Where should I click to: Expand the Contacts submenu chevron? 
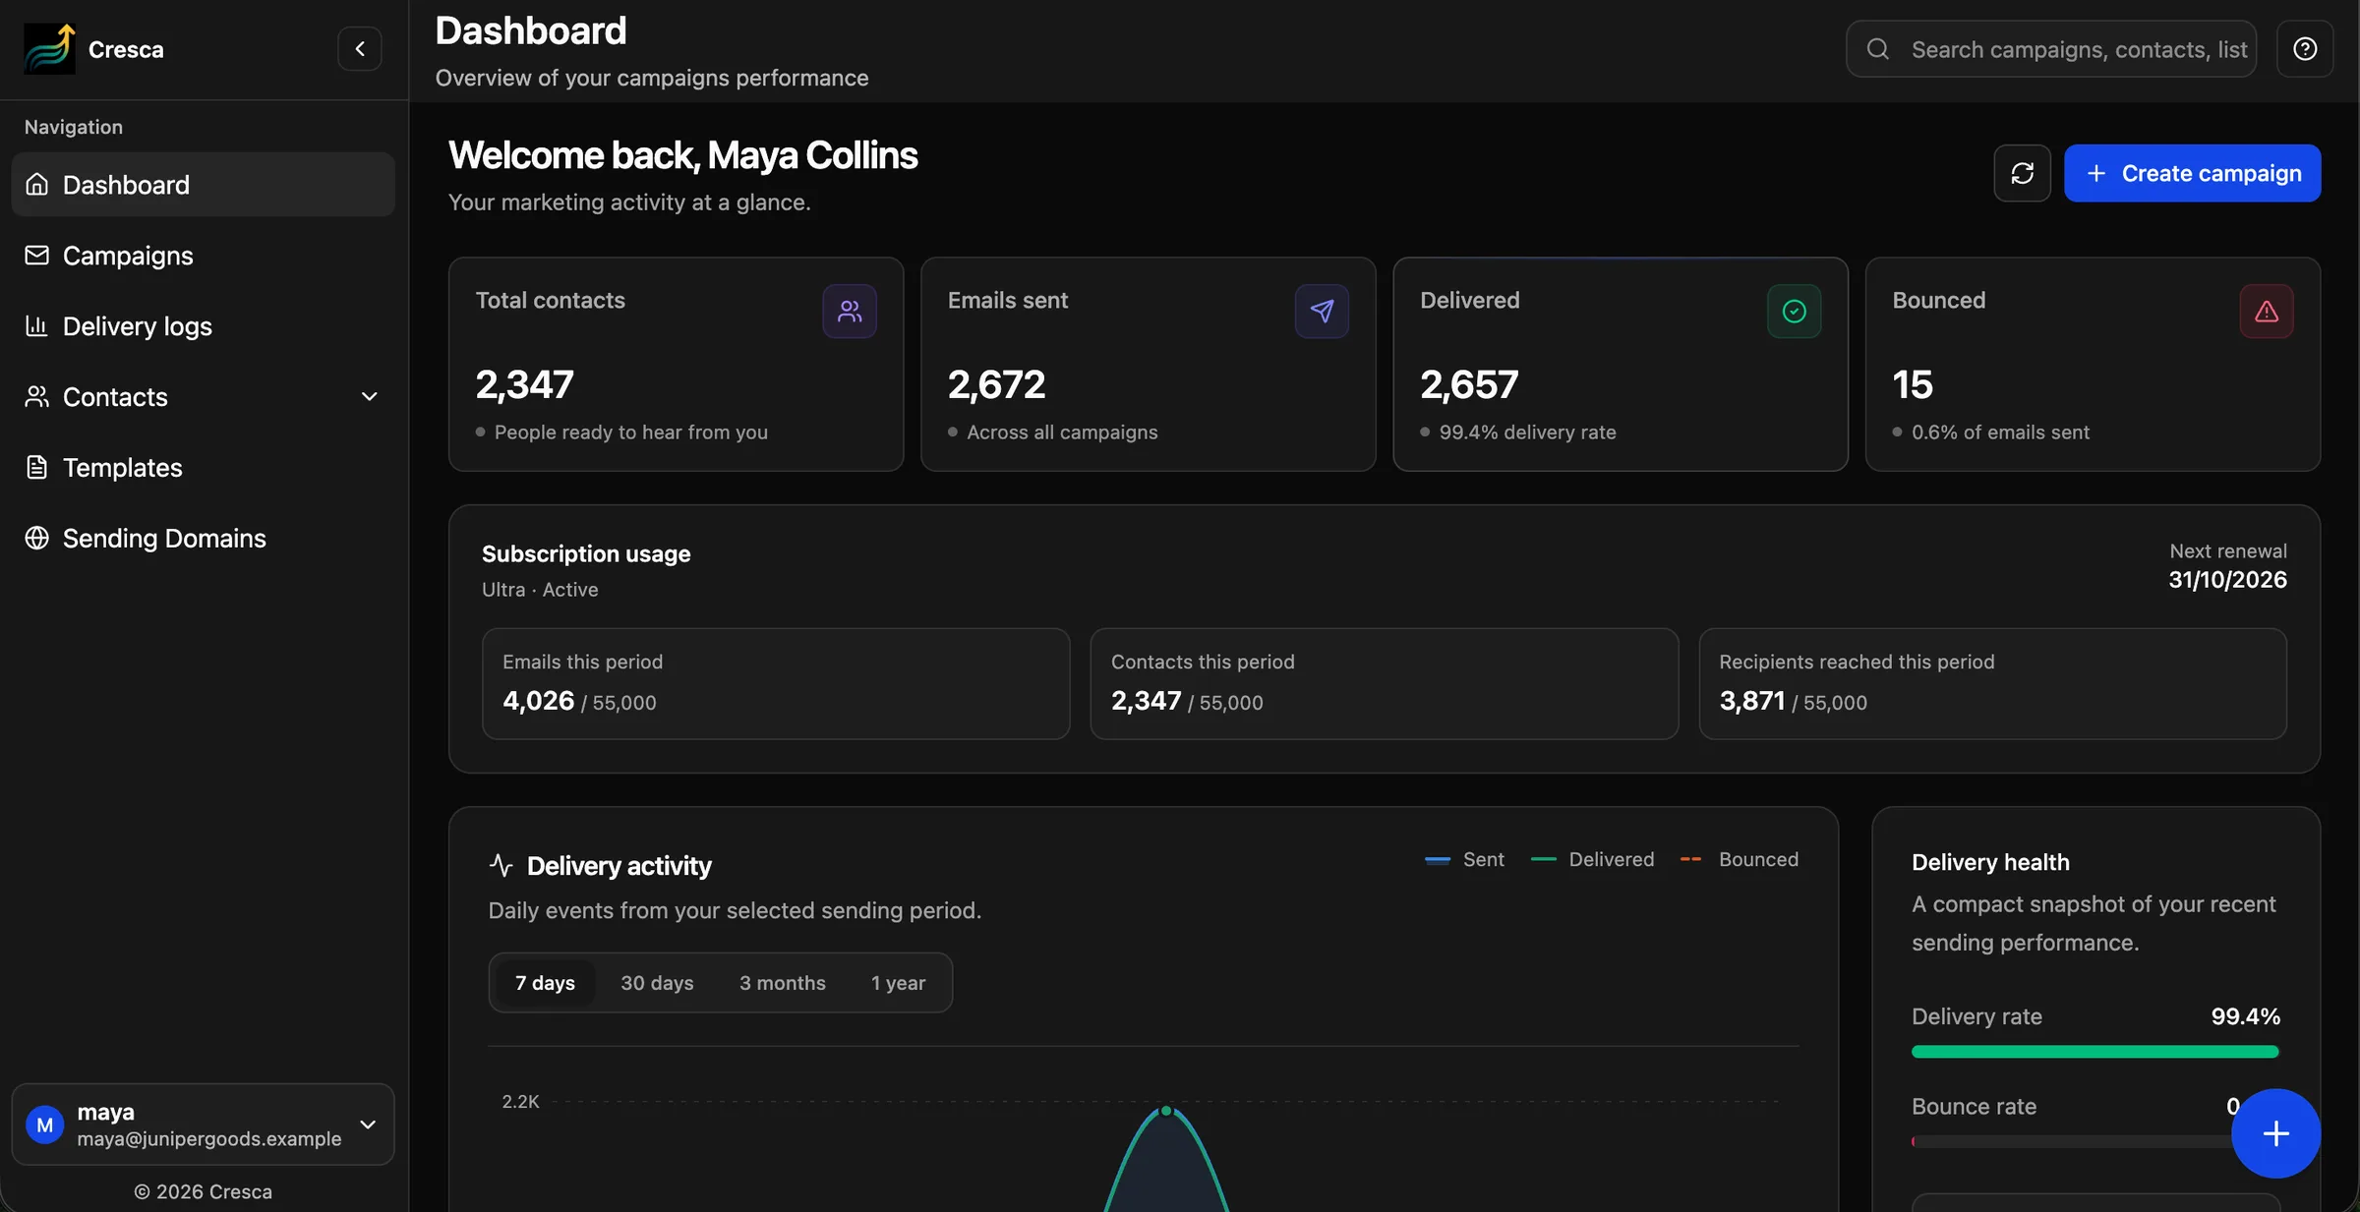[x=369, y=397]
